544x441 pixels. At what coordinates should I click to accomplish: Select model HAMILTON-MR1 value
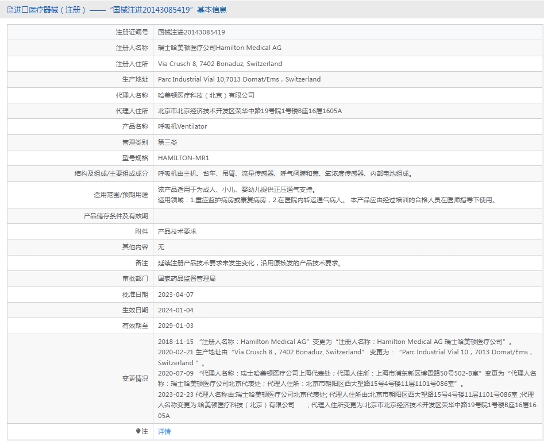pyautogui.click(x=183, y=158)
